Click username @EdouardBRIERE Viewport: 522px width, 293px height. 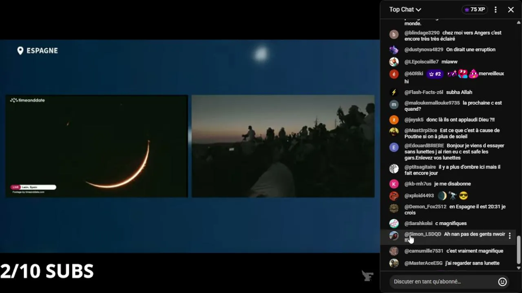[424, 146]
